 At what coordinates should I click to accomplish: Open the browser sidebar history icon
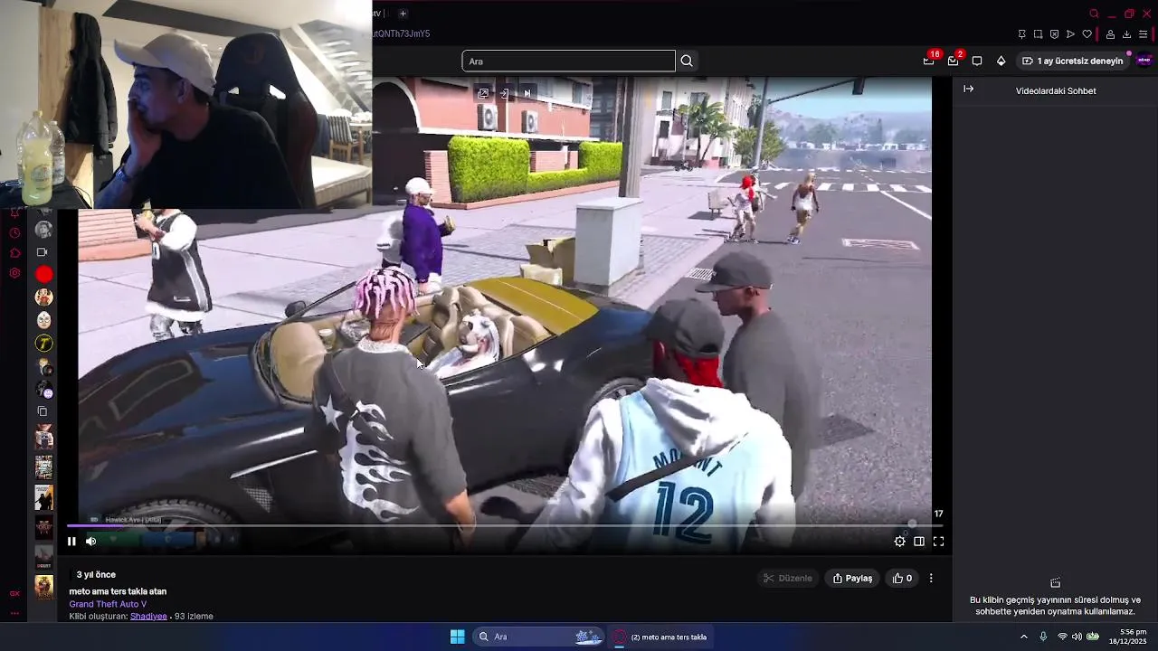point(14,232)
